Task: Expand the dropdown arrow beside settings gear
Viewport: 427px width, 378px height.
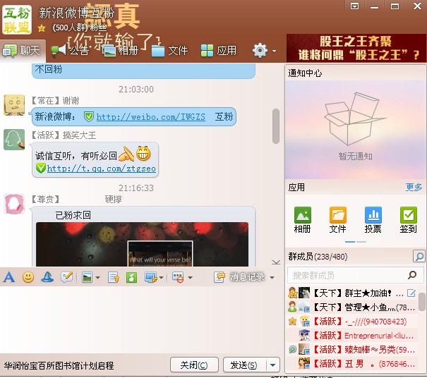Action: pos(274,51)
